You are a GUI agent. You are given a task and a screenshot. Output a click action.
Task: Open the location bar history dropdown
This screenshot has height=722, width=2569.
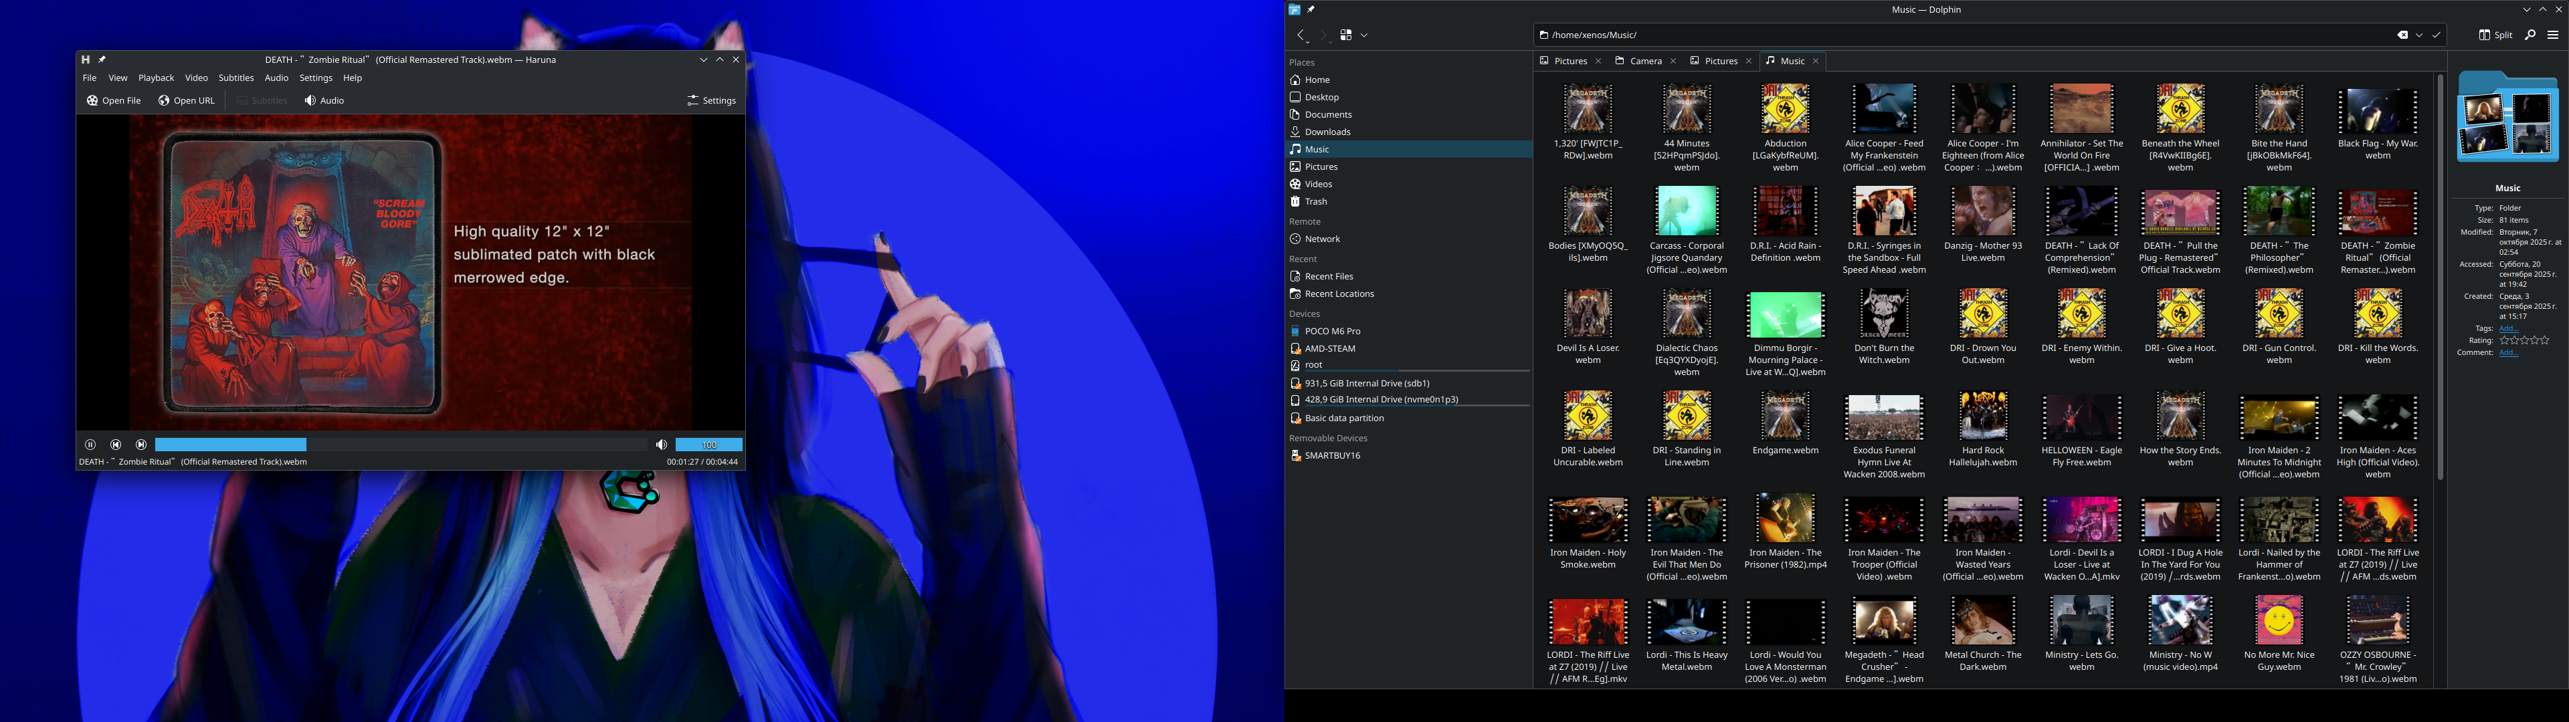coord(2419,35)
